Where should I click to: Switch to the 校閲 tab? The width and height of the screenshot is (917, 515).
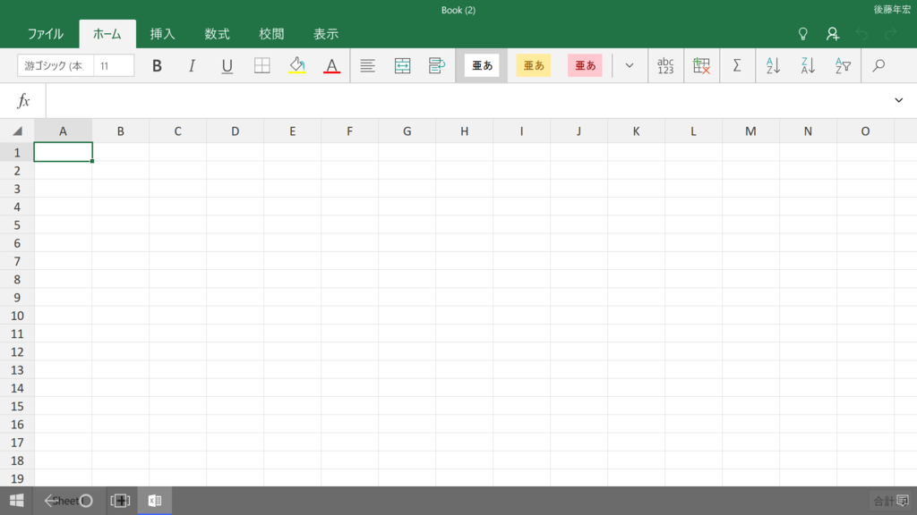(x=271, y=34)
